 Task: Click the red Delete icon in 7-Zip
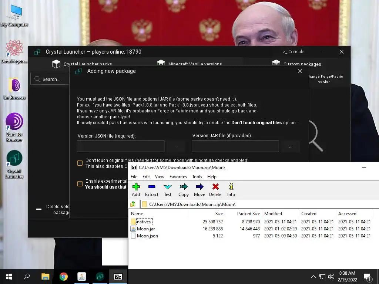(x=215, y=187)
